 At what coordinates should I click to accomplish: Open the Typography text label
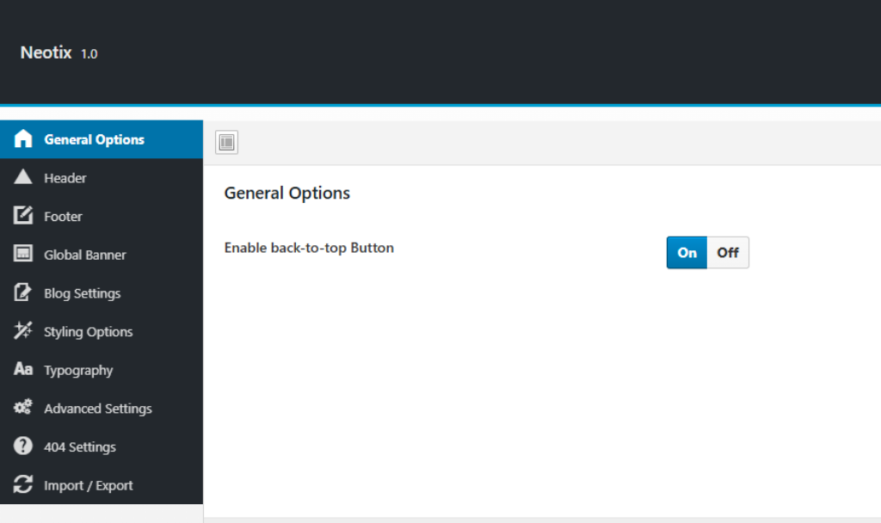[78, 371]
